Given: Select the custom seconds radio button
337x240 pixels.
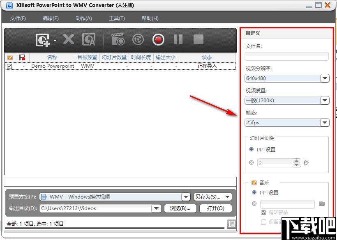Looking at the screenshot, I should 251,163.
